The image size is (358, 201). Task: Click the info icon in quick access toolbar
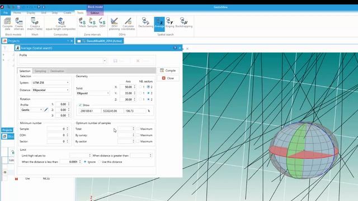44,7
